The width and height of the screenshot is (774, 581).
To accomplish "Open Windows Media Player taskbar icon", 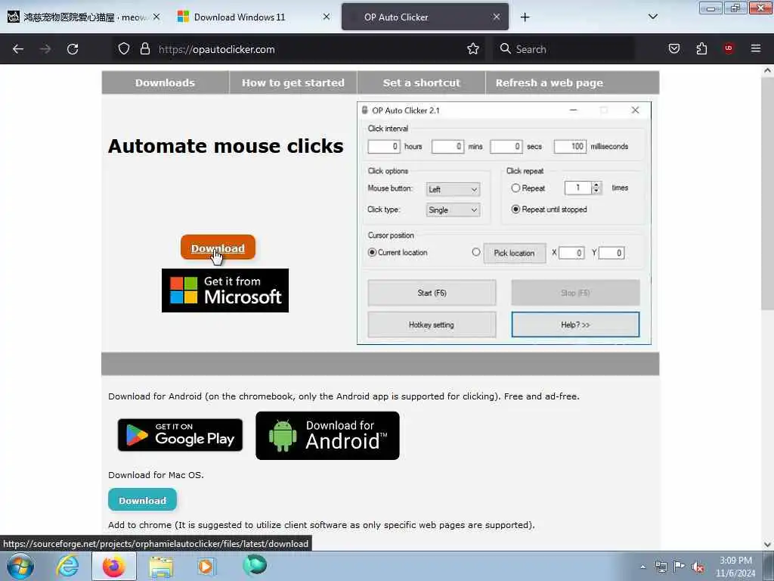I will pos(206,566).
